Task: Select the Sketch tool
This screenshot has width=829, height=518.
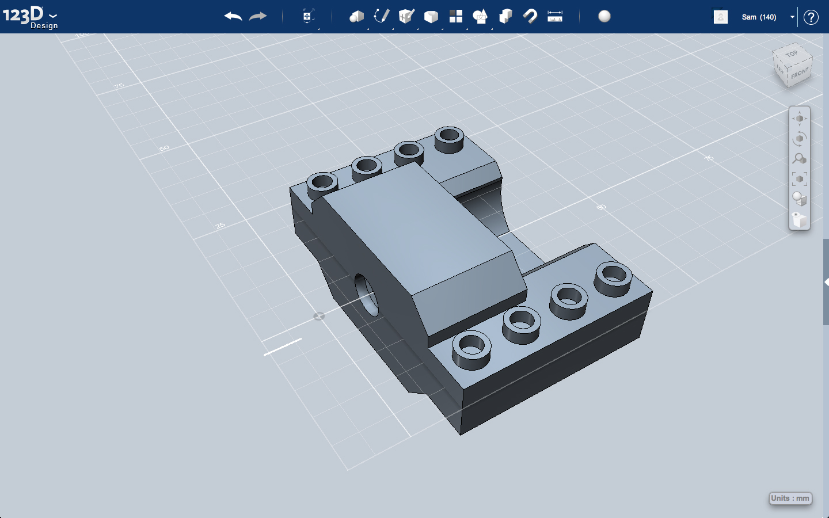Action: [x=381, y=17]
